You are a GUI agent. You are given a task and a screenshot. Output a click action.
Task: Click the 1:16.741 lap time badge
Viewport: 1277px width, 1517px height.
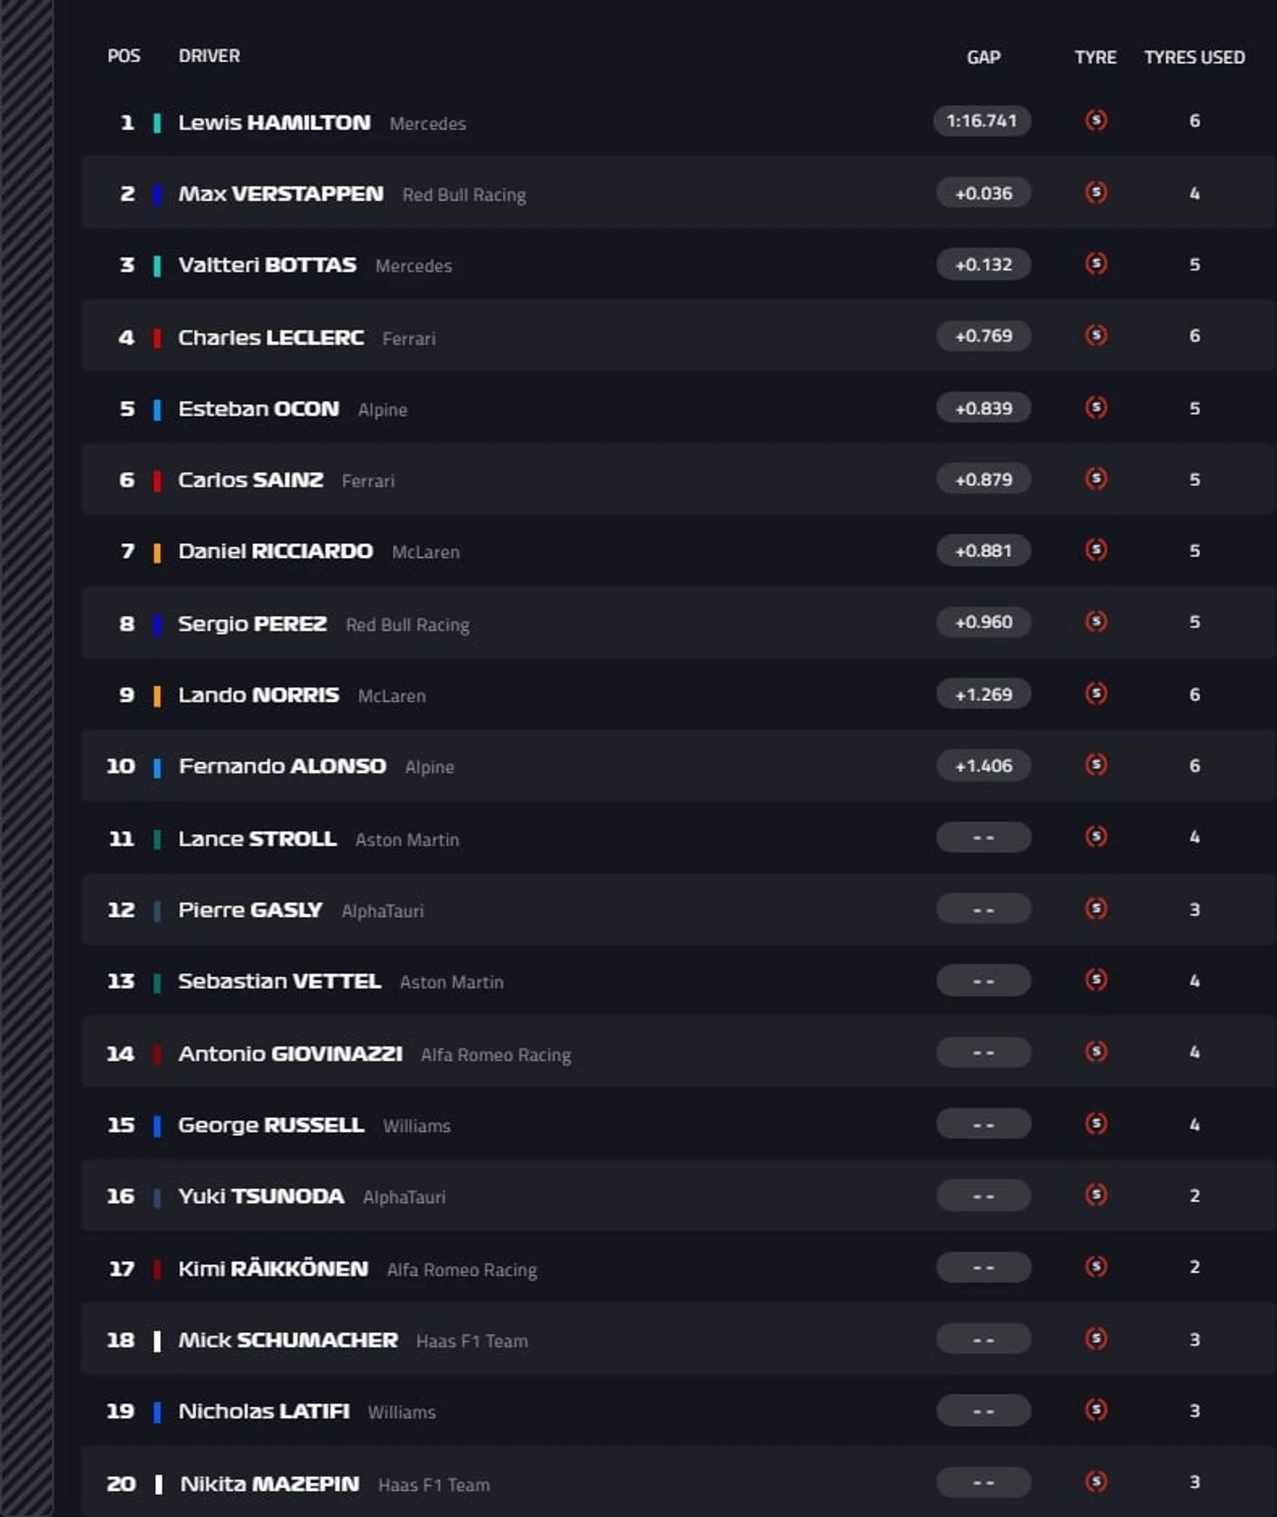tap(982, 121)
